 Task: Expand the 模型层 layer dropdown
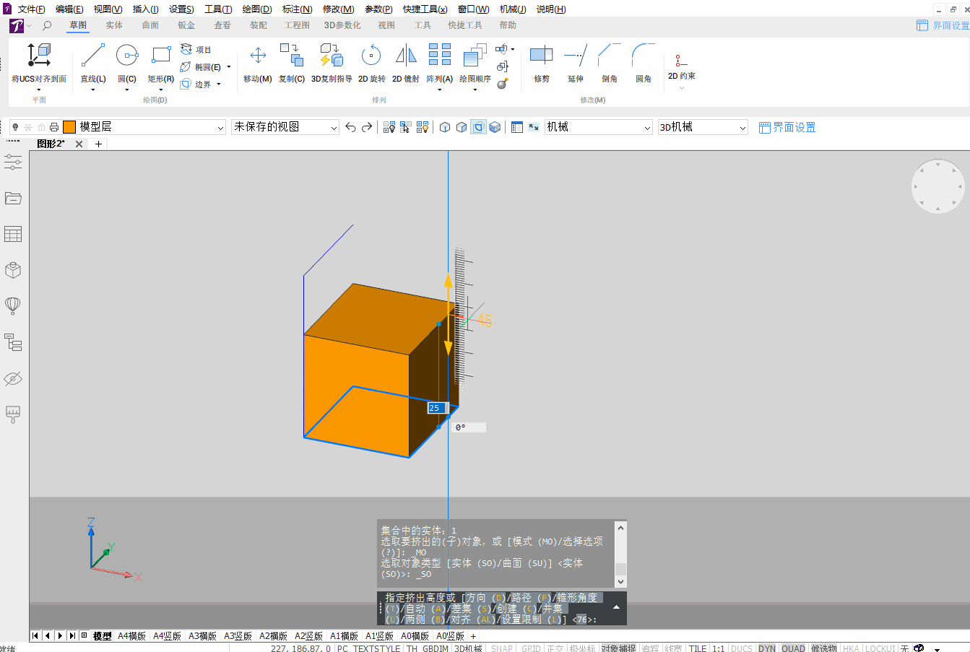[221, 128]
